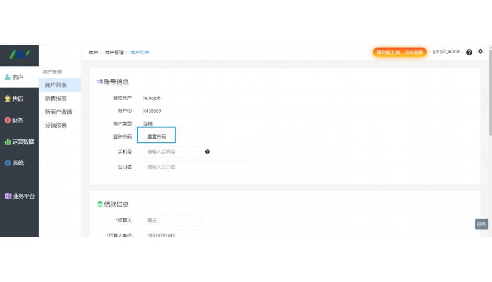This screenshot has width=492, height=282.
Task: Click the vertical scrollbar thumb
Action: tap(490, 92)
